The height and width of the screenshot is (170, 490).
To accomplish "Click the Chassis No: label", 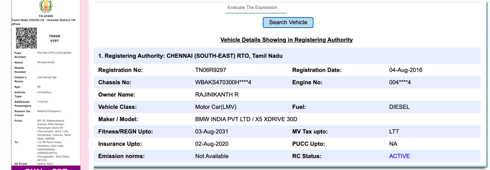I will tap(115, 83).
